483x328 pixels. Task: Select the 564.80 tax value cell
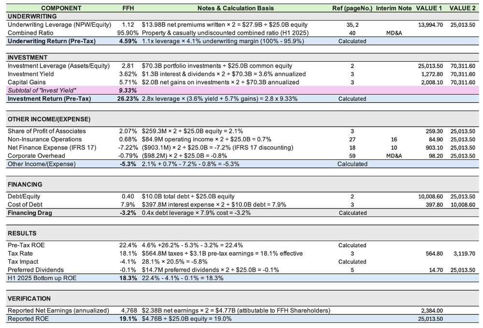(434, 254)
